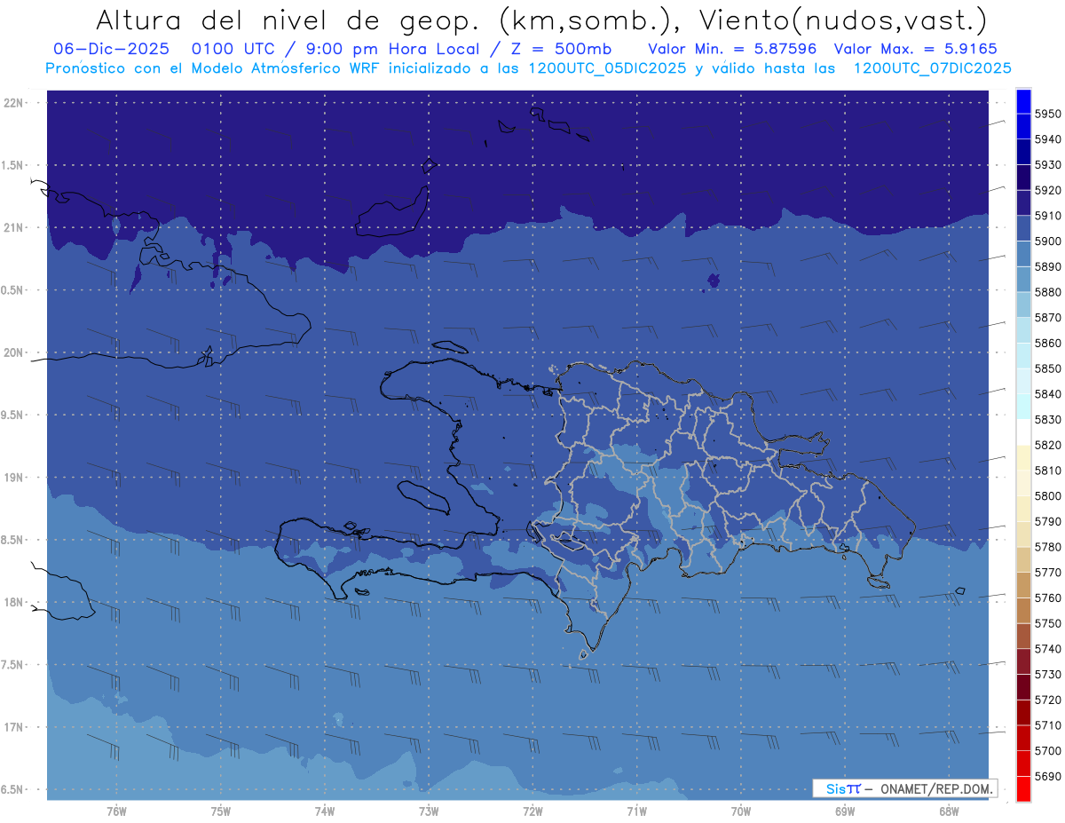Click the legend swatch between 5700 and 5710
Viewport: 1065px width, 823px height.
coord(1023,738)
